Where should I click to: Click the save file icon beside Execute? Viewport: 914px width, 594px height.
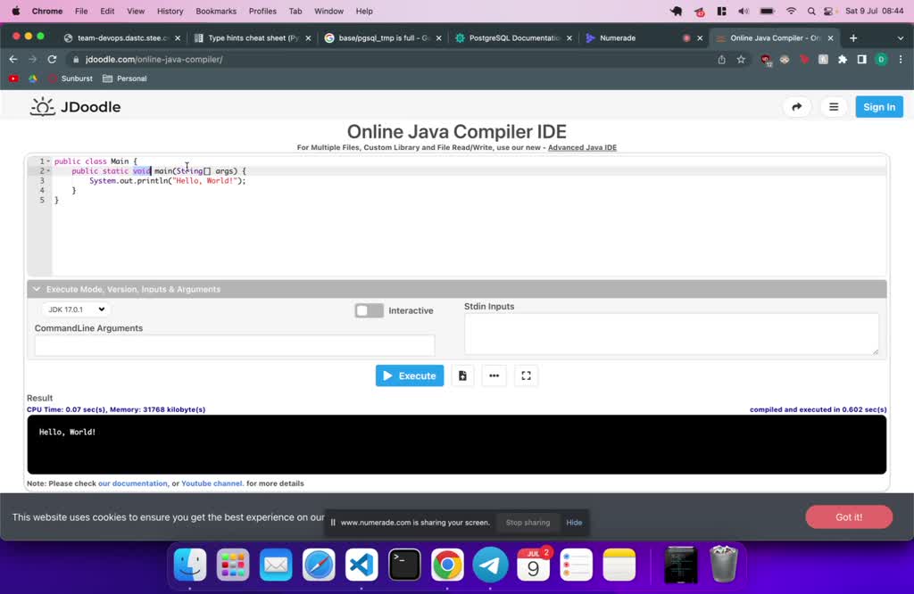(462, 375)
